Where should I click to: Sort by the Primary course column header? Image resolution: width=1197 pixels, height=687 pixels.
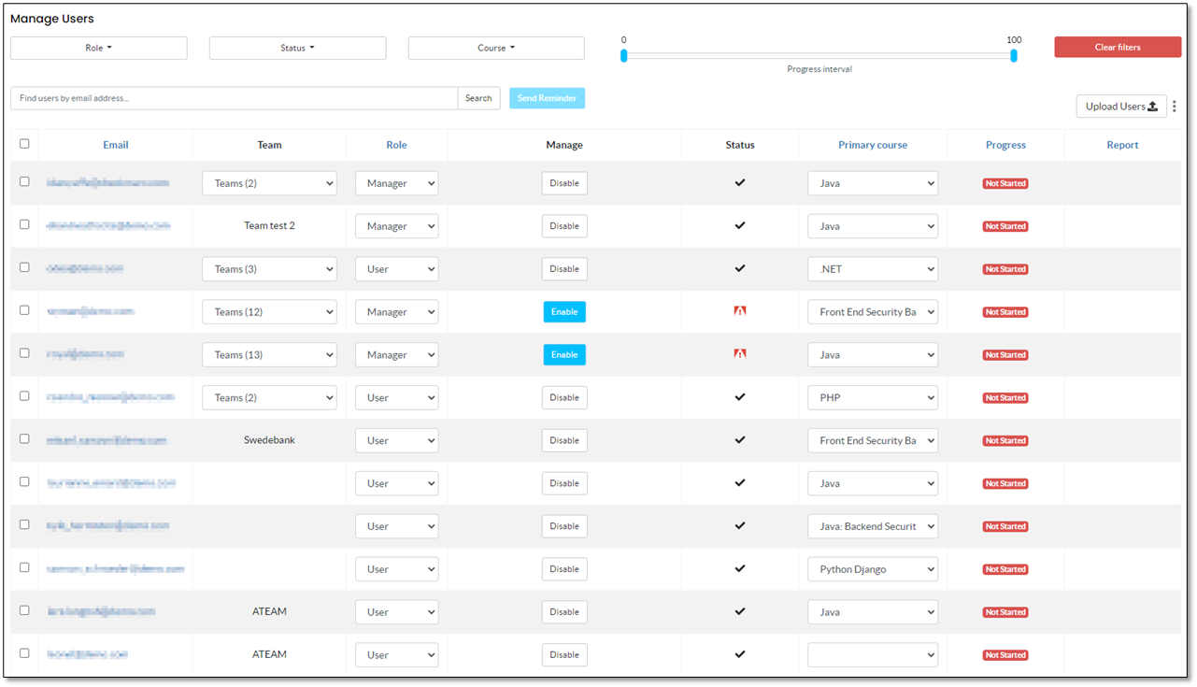[872, 145]
